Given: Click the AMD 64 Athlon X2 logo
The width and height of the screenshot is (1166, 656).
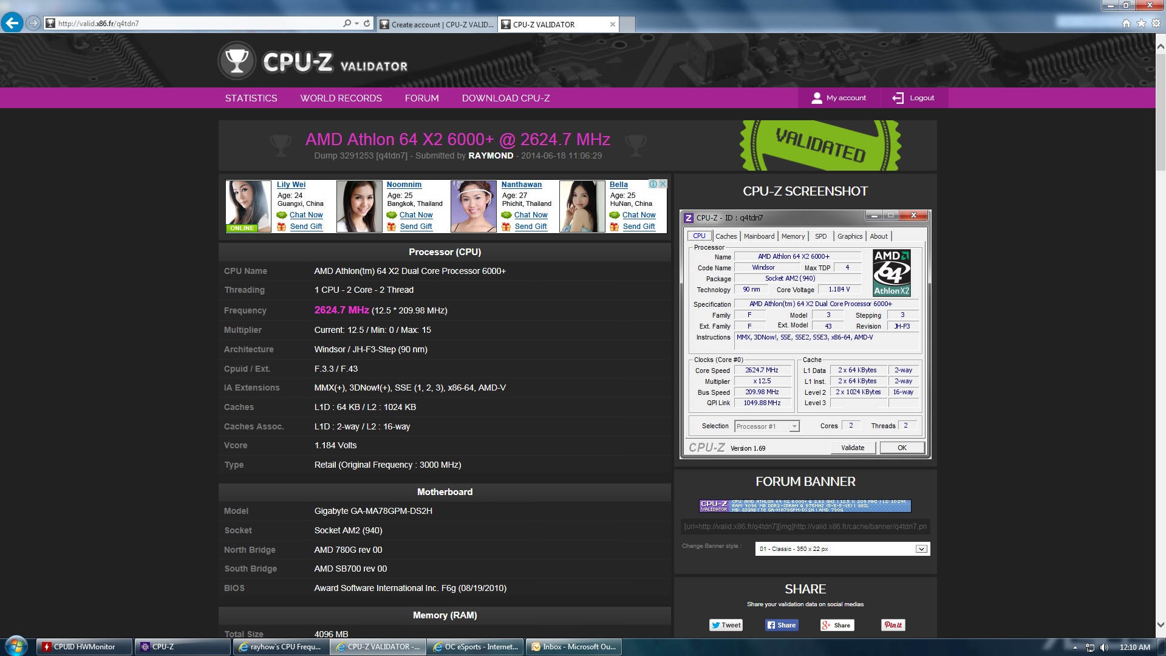Looking at the screenshot, I should click(x=892, y=273).
